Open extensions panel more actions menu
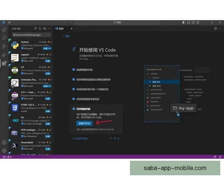The width and height of the screenshot is (224, 179). tap(49, 29)
